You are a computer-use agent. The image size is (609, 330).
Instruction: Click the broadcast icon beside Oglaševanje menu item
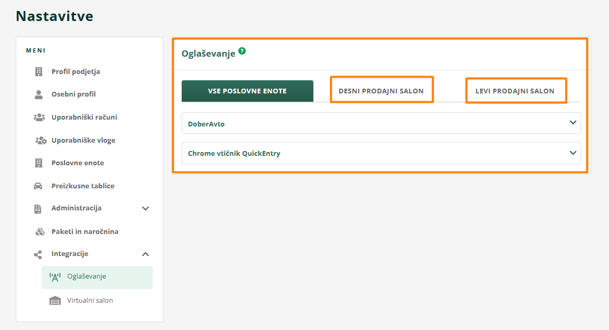[x=55, y=277]
